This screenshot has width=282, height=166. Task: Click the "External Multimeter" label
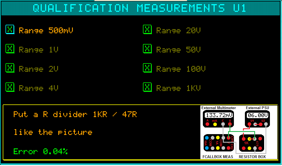(219, 108)
